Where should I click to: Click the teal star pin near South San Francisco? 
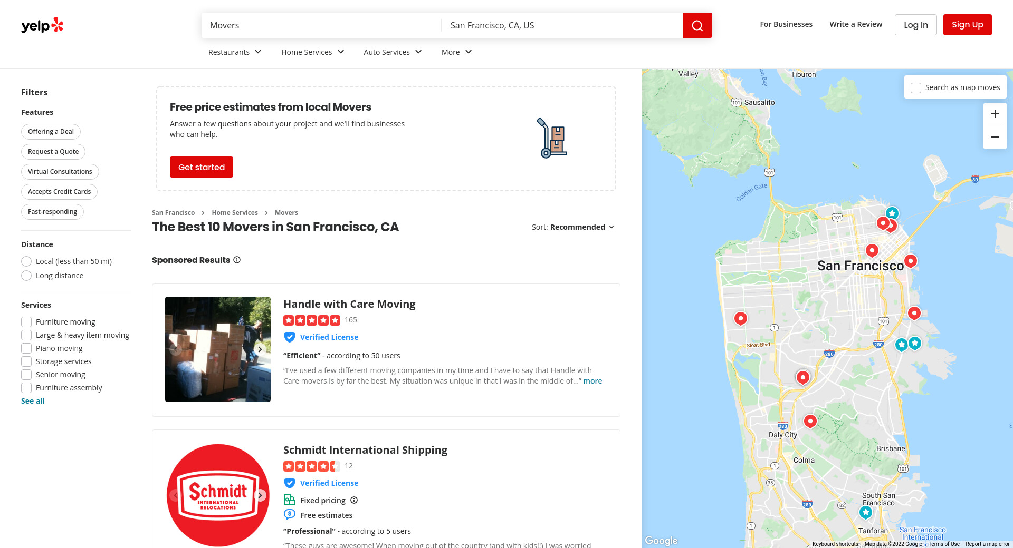pyautogui.click(x=866, y=512)
